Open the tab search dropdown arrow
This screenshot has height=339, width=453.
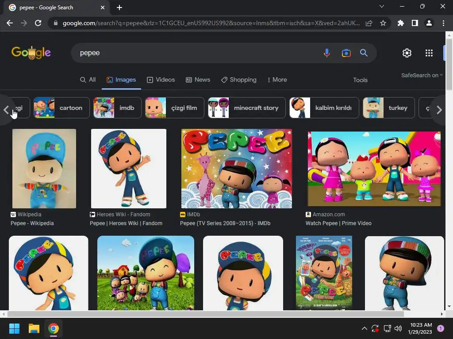click(x=382, y=6)
